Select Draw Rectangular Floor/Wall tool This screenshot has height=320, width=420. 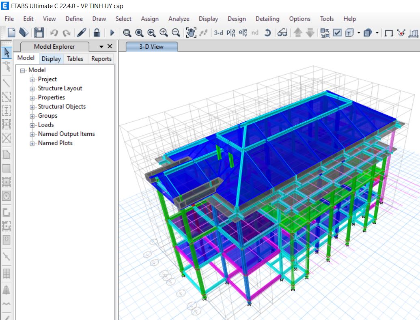(x=6, y=168)
